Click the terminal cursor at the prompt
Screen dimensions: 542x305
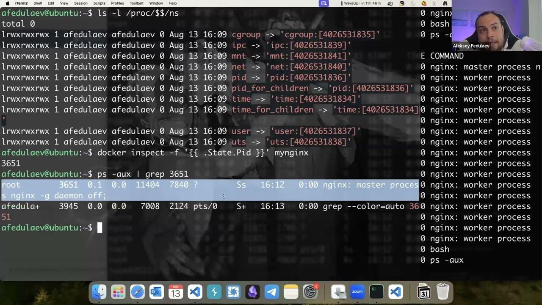click(x=100, y=228)
